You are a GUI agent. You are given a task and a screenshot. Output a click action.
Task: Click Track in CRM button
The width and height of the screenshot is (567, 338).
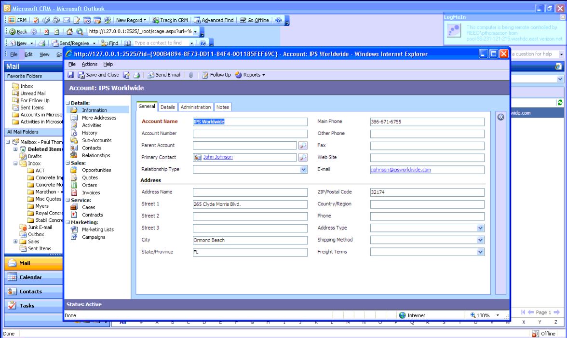coord(170,20)
